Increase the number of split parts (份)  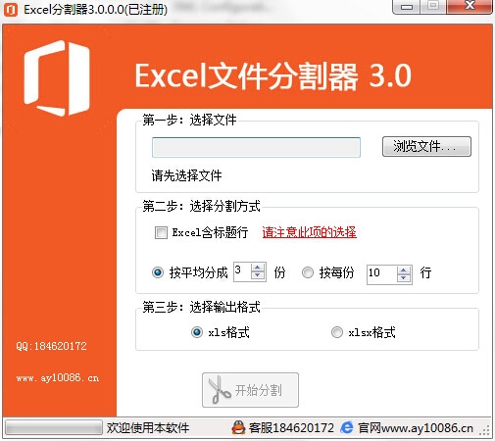point(258,268)
